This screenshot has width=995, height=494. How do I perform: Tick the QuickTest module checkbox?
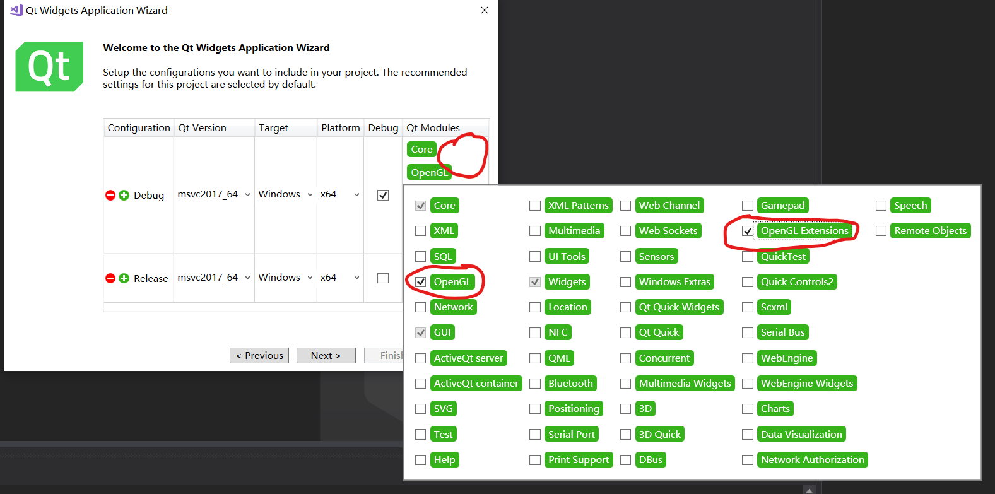(x=748, y=257)
